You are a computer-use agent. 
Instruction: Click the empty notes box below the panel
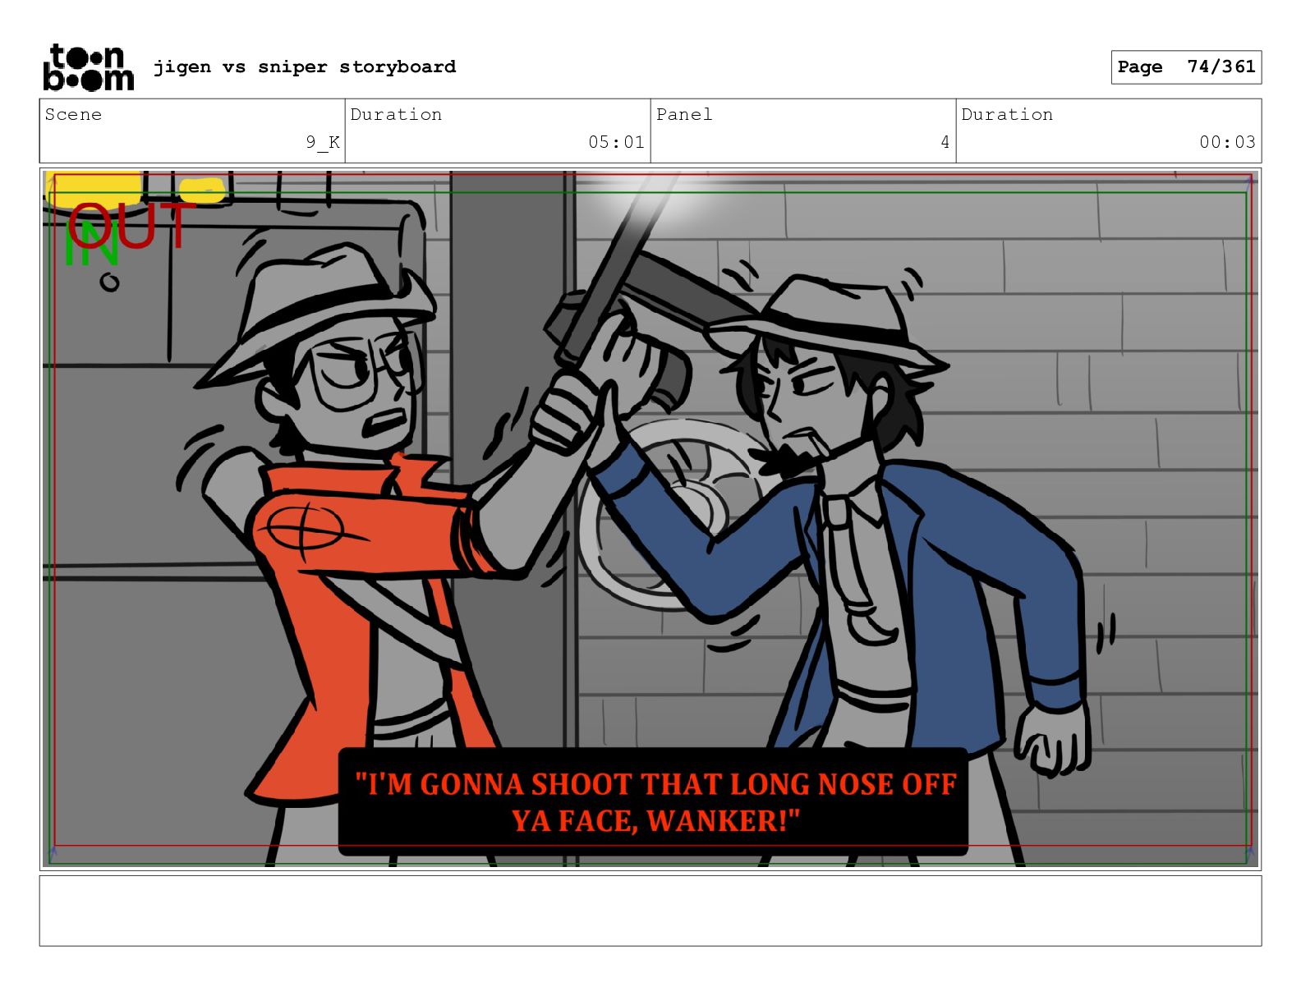tap(650, 911)
